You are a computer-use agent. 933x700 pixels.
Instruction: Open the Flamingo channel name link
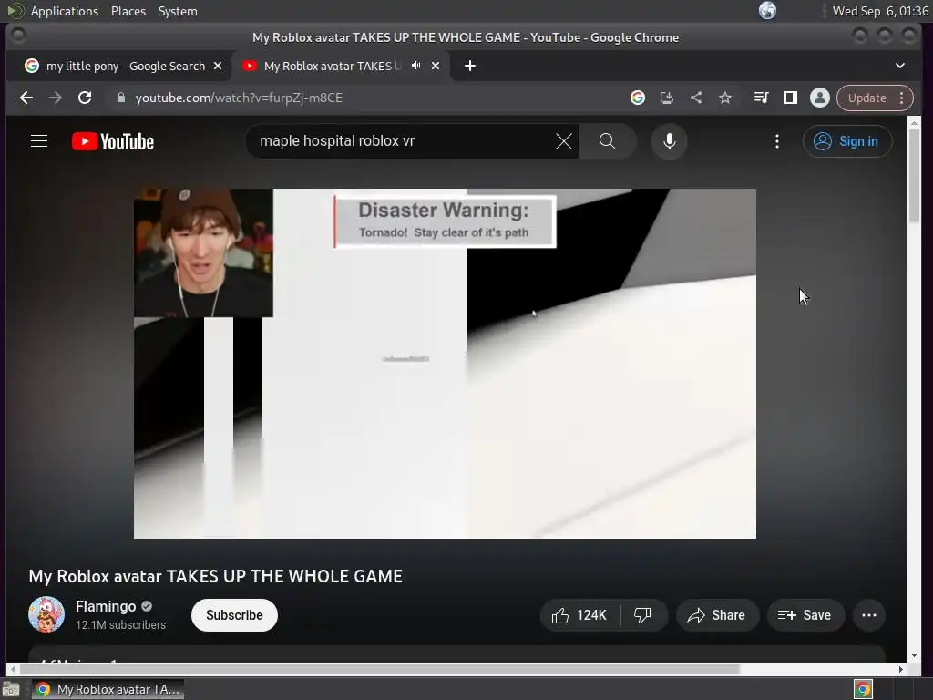[106, 606]
